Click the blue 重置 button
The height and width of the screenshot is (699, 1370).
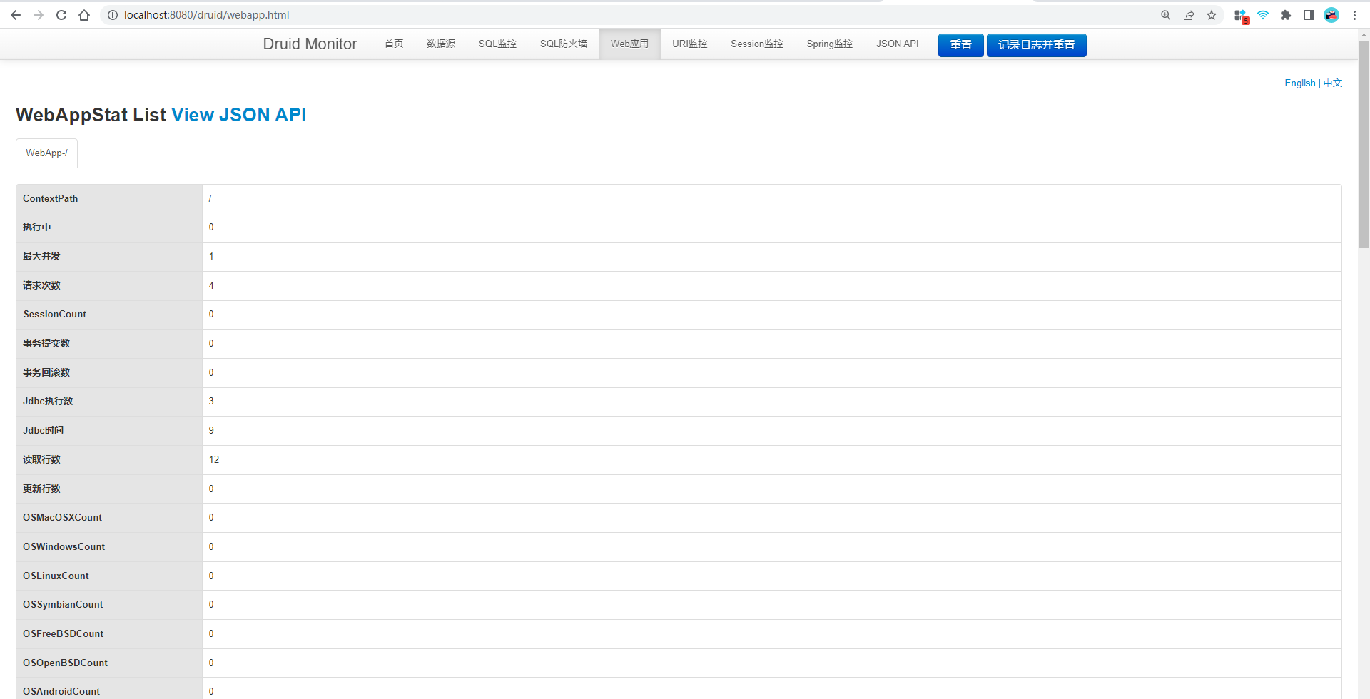coord(960,45)
